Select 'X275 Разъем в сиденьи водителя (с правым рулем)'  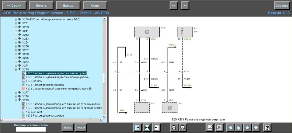tap(57, 77)
